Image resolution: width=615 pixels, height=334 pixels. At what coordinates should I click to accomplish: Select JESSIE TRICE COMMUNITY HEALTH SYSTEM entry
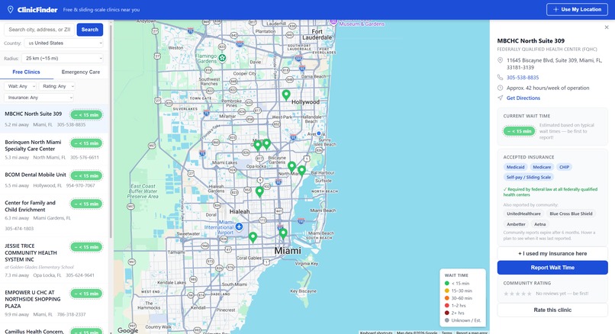tap(53, 260)
